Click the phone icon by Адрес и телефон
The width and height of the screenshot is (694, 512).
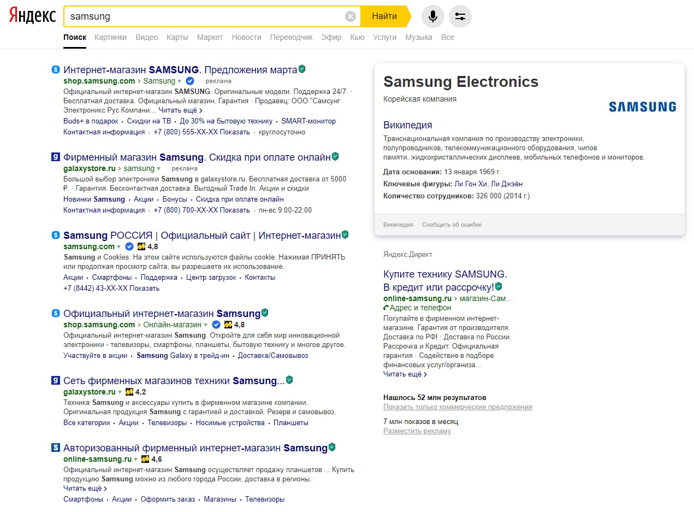pyautogui.click(x=386, y=308)
